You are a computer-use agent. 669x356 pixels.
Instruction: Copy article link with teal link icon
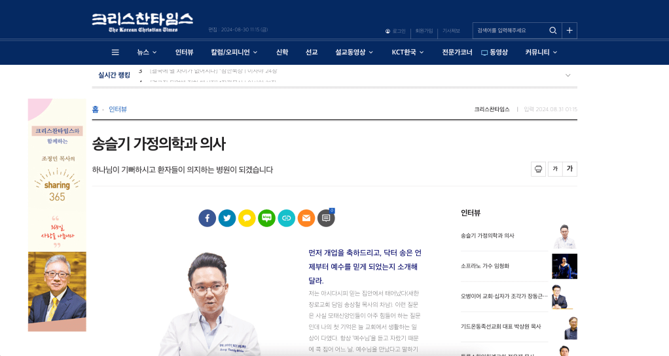pyautogui.click(x=286, y=219)
